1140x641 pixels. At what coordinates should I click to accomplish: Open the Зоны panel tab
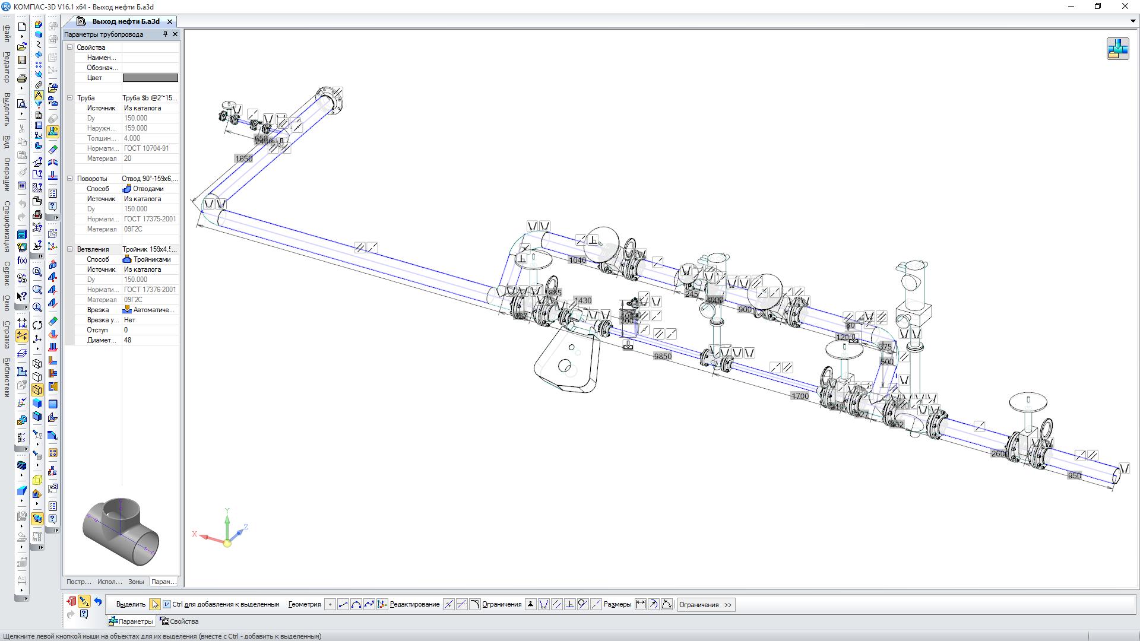[x=136, y=582]
